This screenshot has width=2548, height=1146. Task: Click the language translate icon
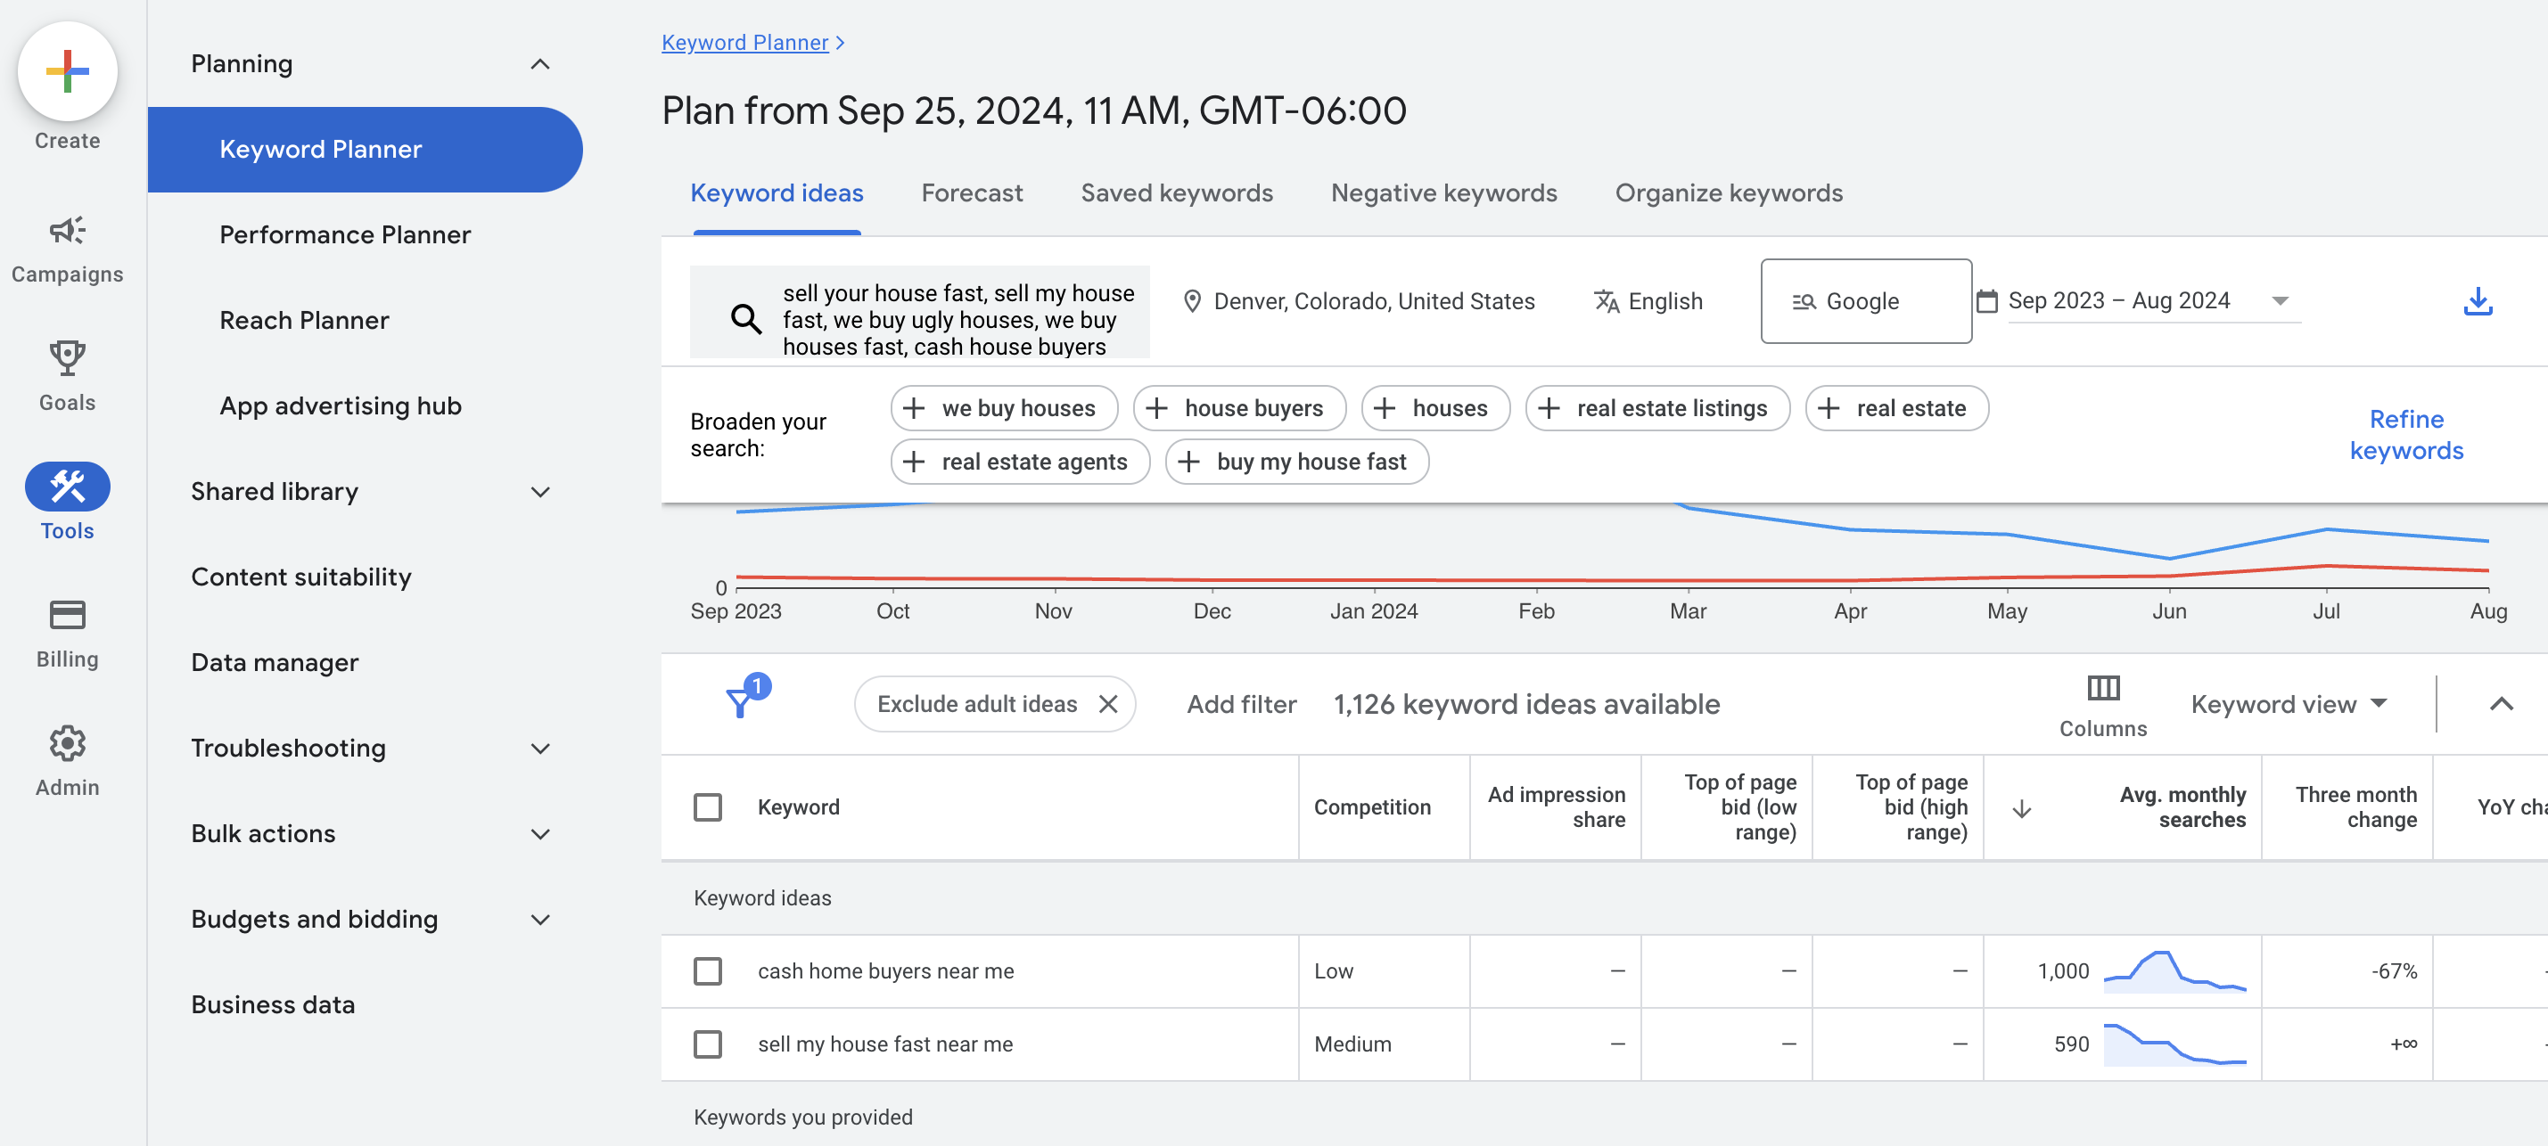pyautogui.click(x=1607, y=301)
